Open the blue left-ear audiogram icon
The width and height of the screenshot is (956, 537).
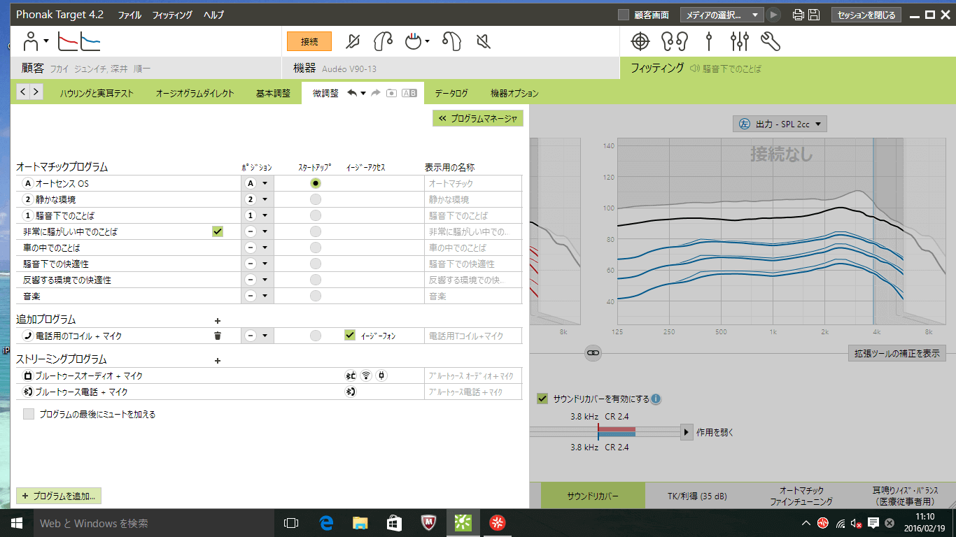coord(90,41)
